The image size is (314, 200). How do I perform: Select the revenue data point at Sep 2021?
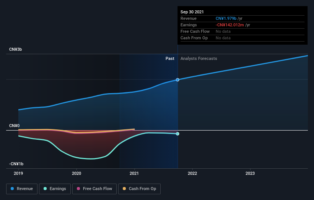(177, 80)
